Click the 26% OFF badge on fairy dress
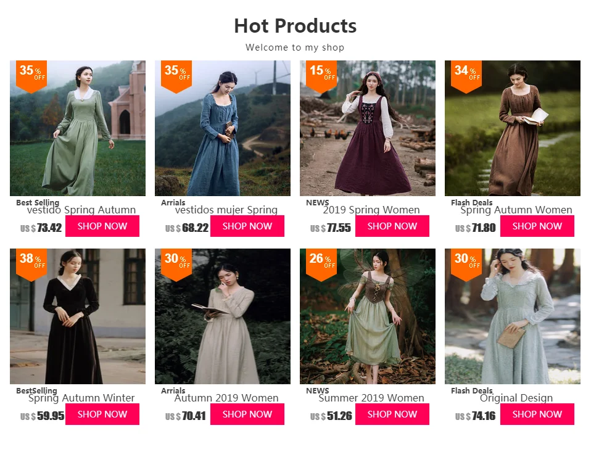Image resolution: width=591 pixels, height=457 pixels. coord(321,265)
